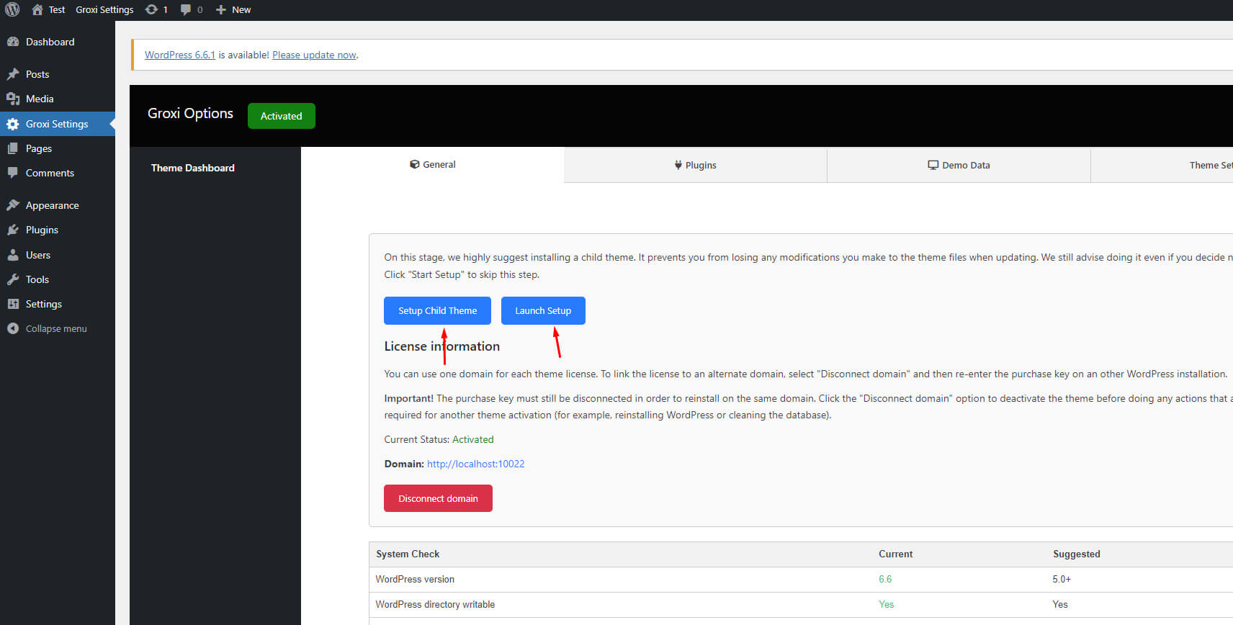
Task: Open Comments in the sidebar menu
Action: point(58,173)
